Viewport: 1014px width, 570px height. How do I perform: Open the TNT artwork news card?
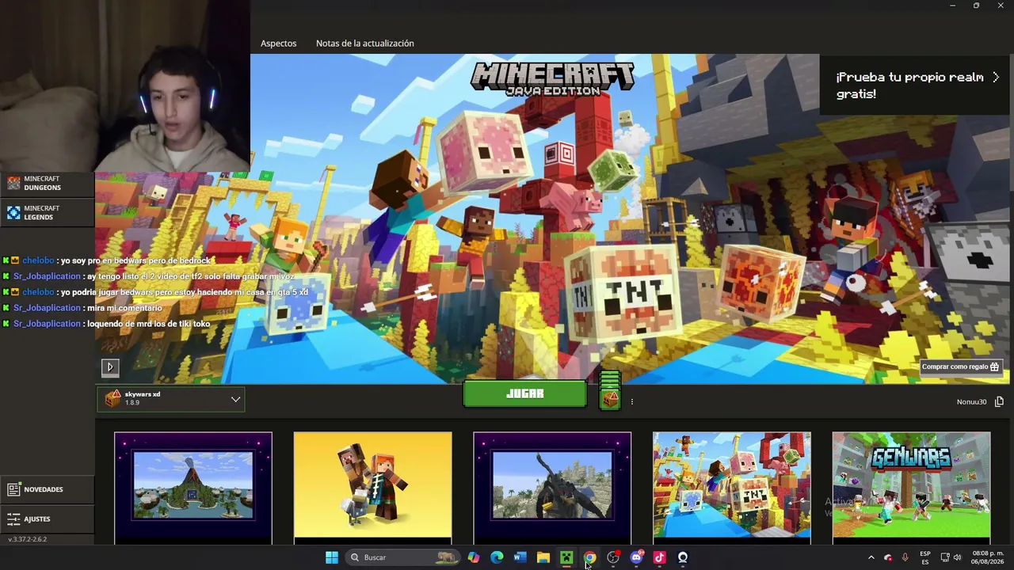tap(732, 488)
